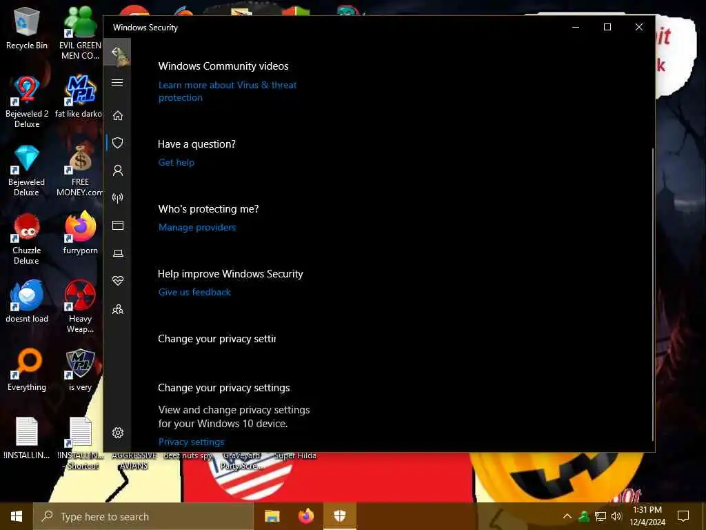Select Bejeweled Deluxe diamond desktop icon

(x=27, y=170)
